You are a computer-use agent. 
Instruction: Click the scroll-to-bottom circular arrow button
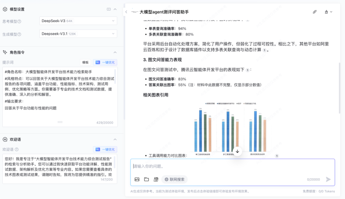tap(237, 152)
